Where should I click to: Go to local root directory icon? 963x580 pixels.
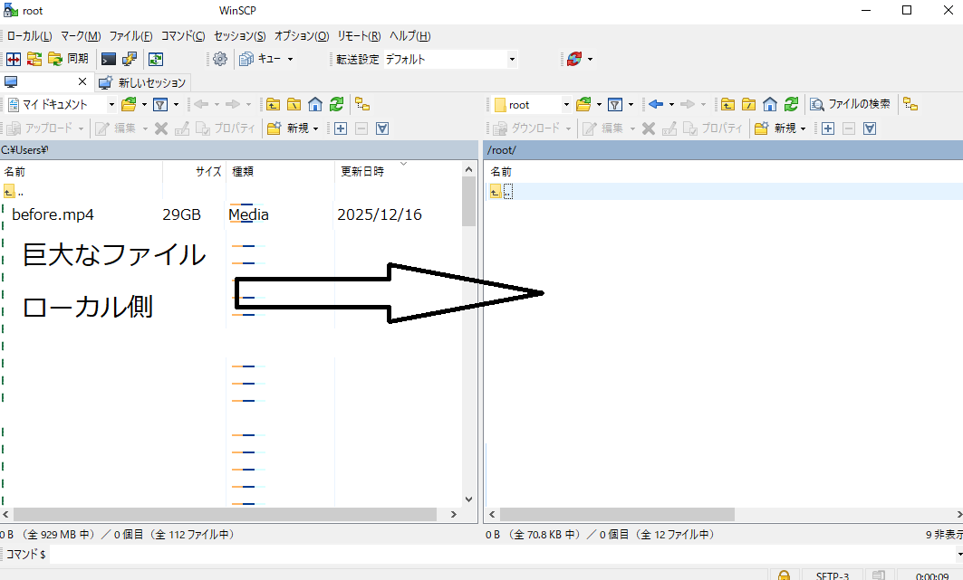click(294, 105)
